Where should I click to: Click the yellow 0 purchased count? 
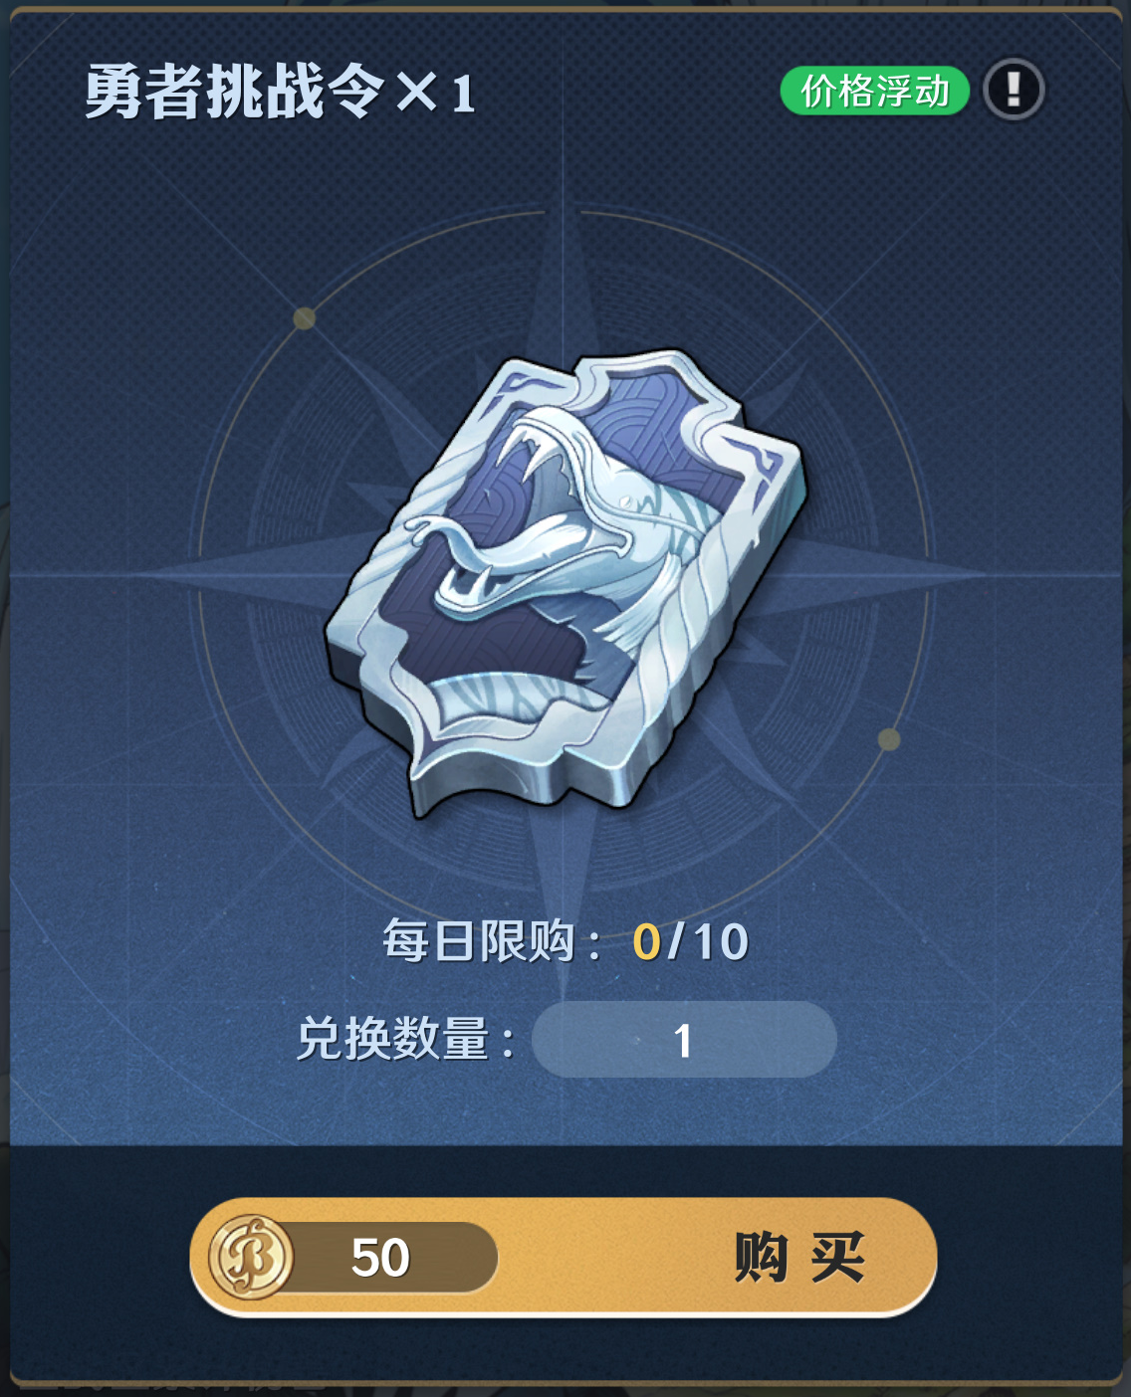(646, 942)
